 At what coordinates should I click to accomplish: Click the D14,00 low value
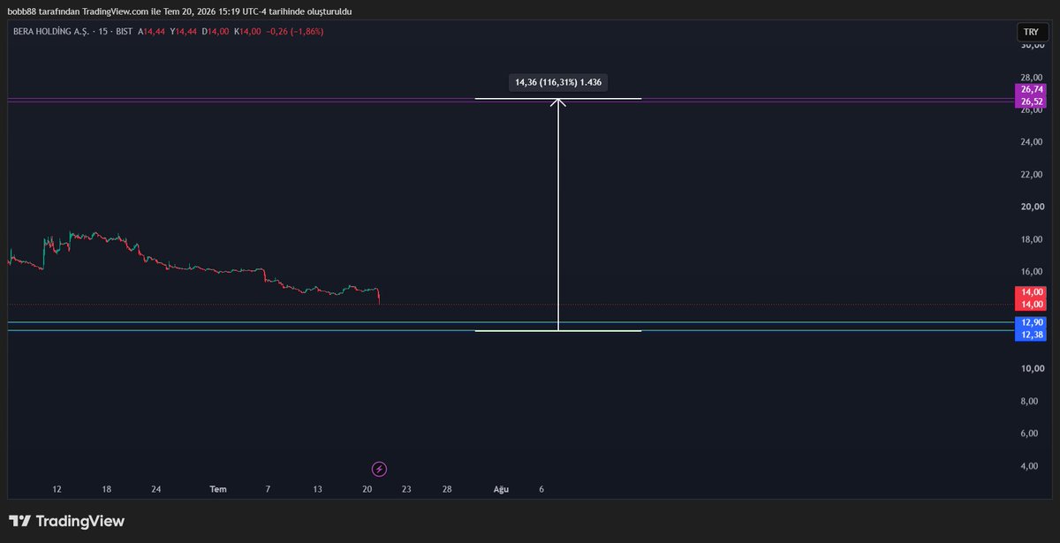click(x=216, y=32)
